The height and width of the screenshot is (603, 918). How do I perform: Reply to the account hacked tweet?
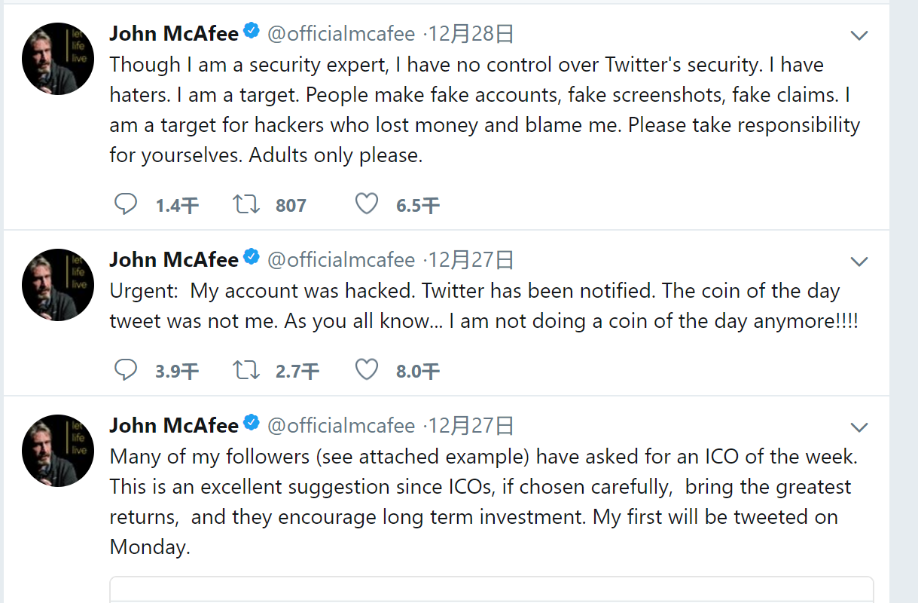pyautogui.click(x=126, y=370)
